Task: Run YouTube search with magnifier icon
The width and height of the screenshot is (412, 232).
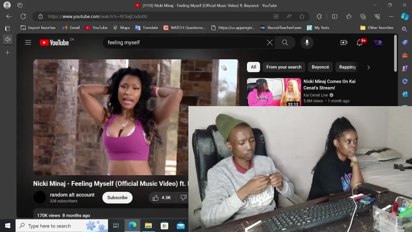Action: (x=285, y=43)
